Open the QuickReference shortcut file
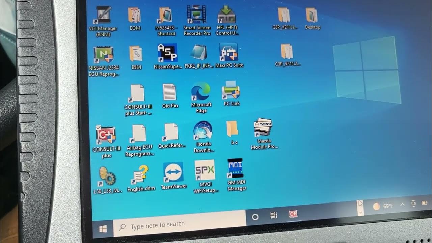The image size is (432, 243). pyautogui.click(x=172, y=136)
